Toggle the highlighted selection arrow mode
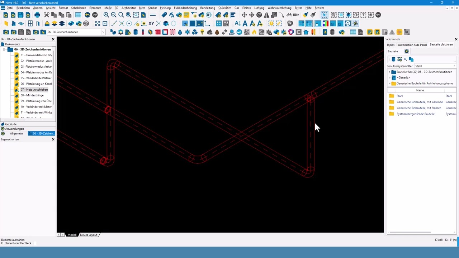The image size is (459, 258). (324, 15)
